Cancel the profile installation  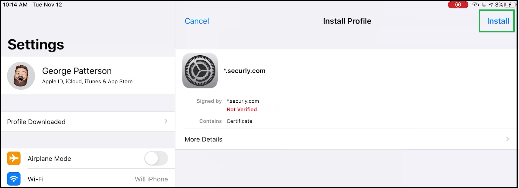tap(197, 21)
